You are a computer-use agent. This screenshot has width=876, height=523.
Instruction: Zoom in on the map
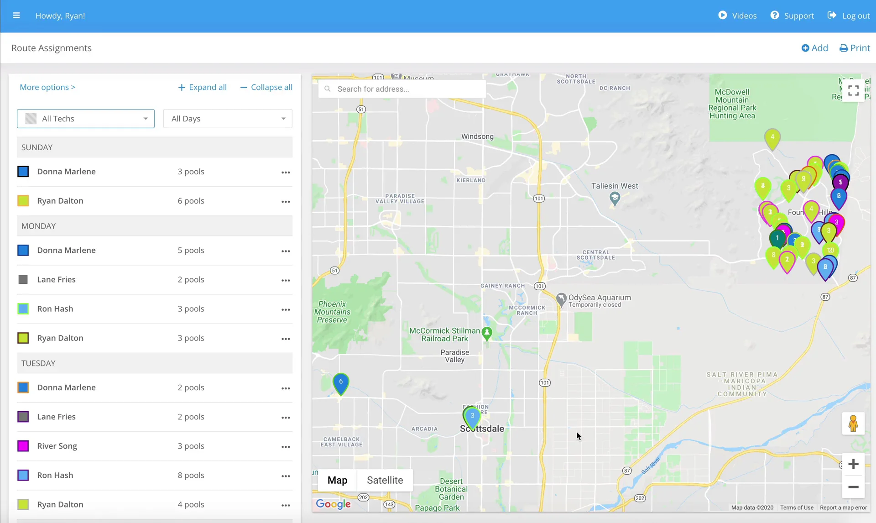pyautogui.click(x=853, y=464)
